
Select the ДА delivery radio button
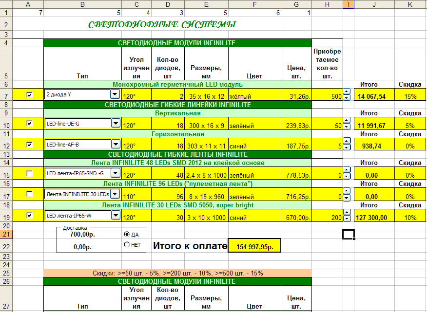pyautogui.click(x=127, y=234)
